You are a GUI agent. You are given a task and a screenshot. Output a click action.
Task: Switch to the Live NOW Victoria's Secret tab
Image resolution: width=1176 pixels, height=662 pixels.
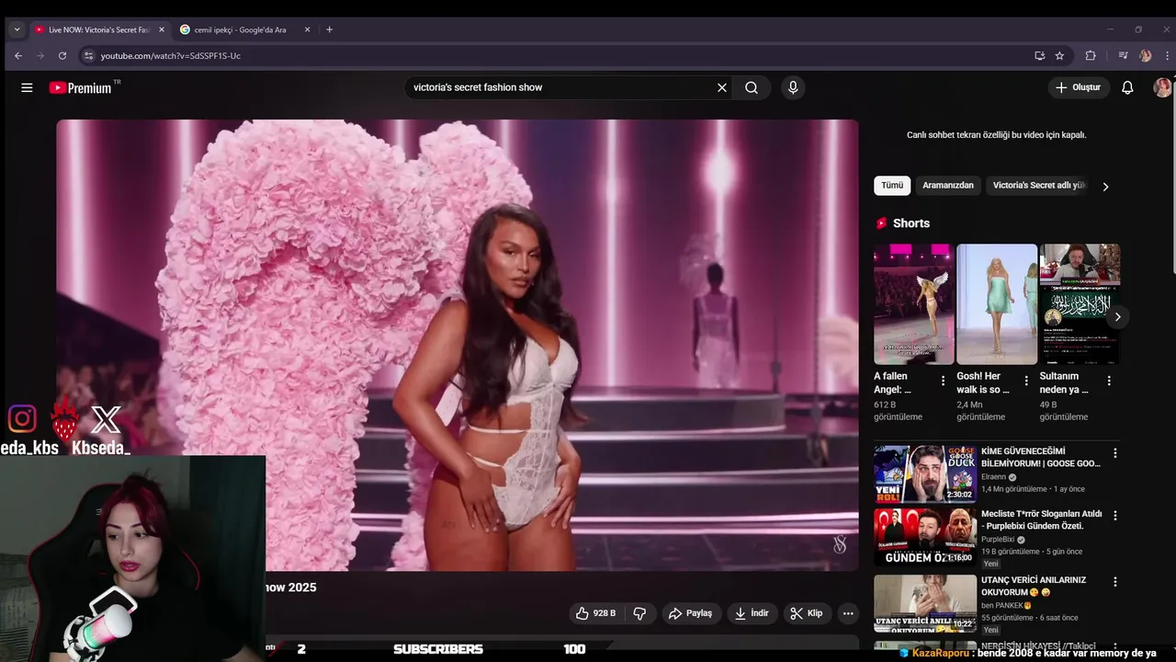click(x=99, y=29)
